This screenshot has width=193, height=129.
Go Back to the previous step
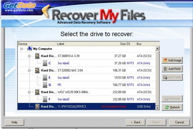(135, 122)
